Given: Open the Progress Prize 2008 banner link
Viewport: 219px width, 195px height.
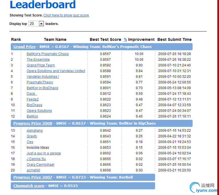Looking at the screenshot, I should pos(33,123).
